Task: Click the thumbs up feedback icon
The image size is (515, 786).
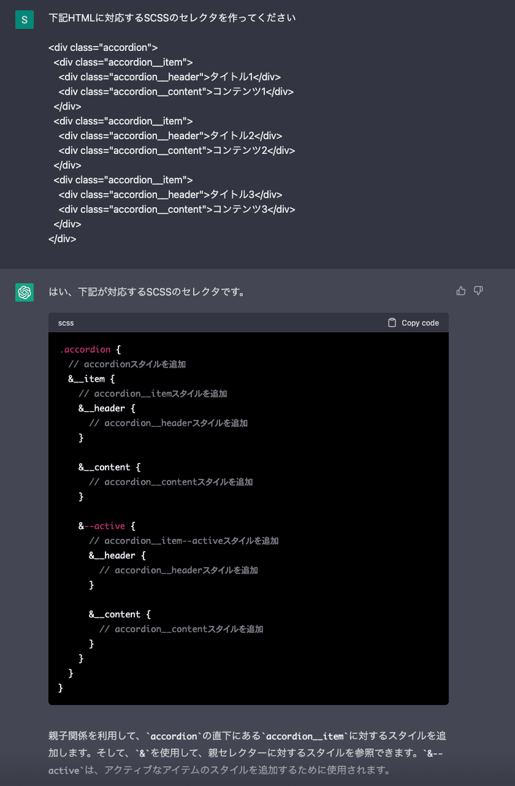Action: click(x=461, y=291)
